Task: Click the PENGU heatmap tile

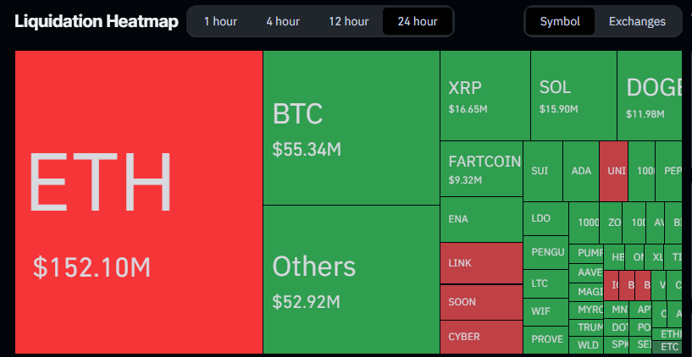Action: click(x=546, y=253)
